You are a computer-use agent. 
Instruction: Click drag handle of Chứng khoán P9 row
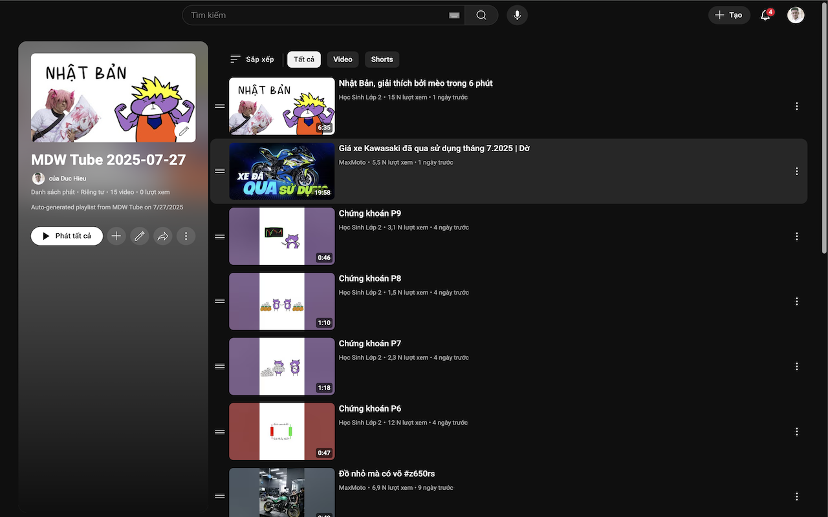pyautogui.click(x=220, y=237)
